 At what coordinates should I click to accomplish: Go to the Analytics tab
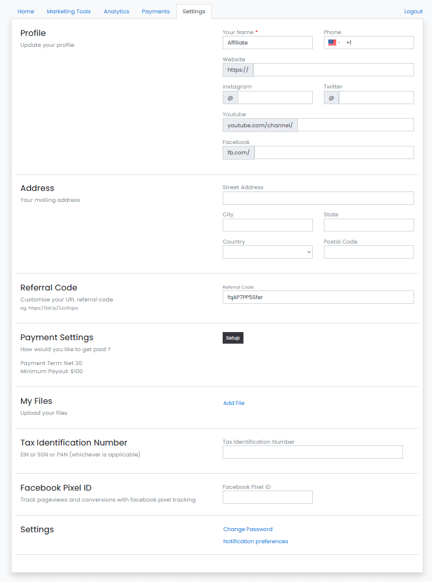(x=116, y=12)
